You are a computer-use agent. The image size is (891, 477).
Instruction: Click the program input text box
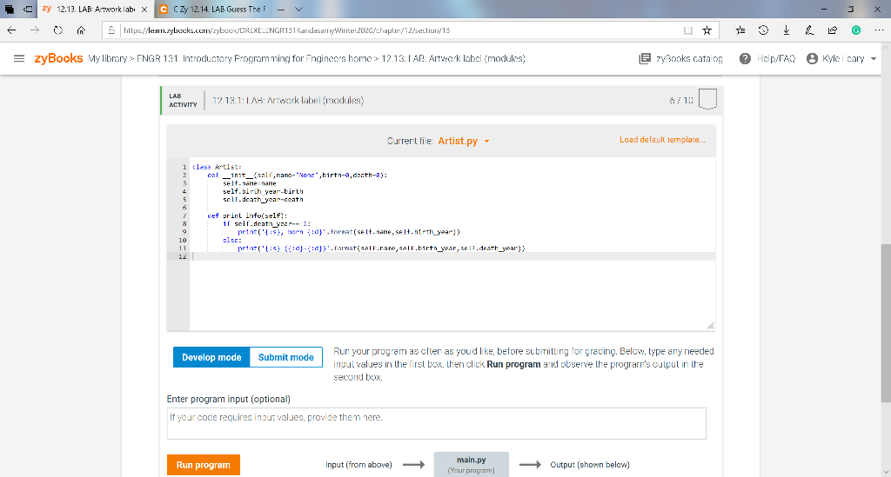point(437,423)
